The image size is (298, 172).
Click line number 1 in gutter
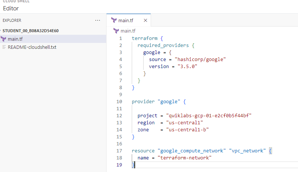[121, 38]
